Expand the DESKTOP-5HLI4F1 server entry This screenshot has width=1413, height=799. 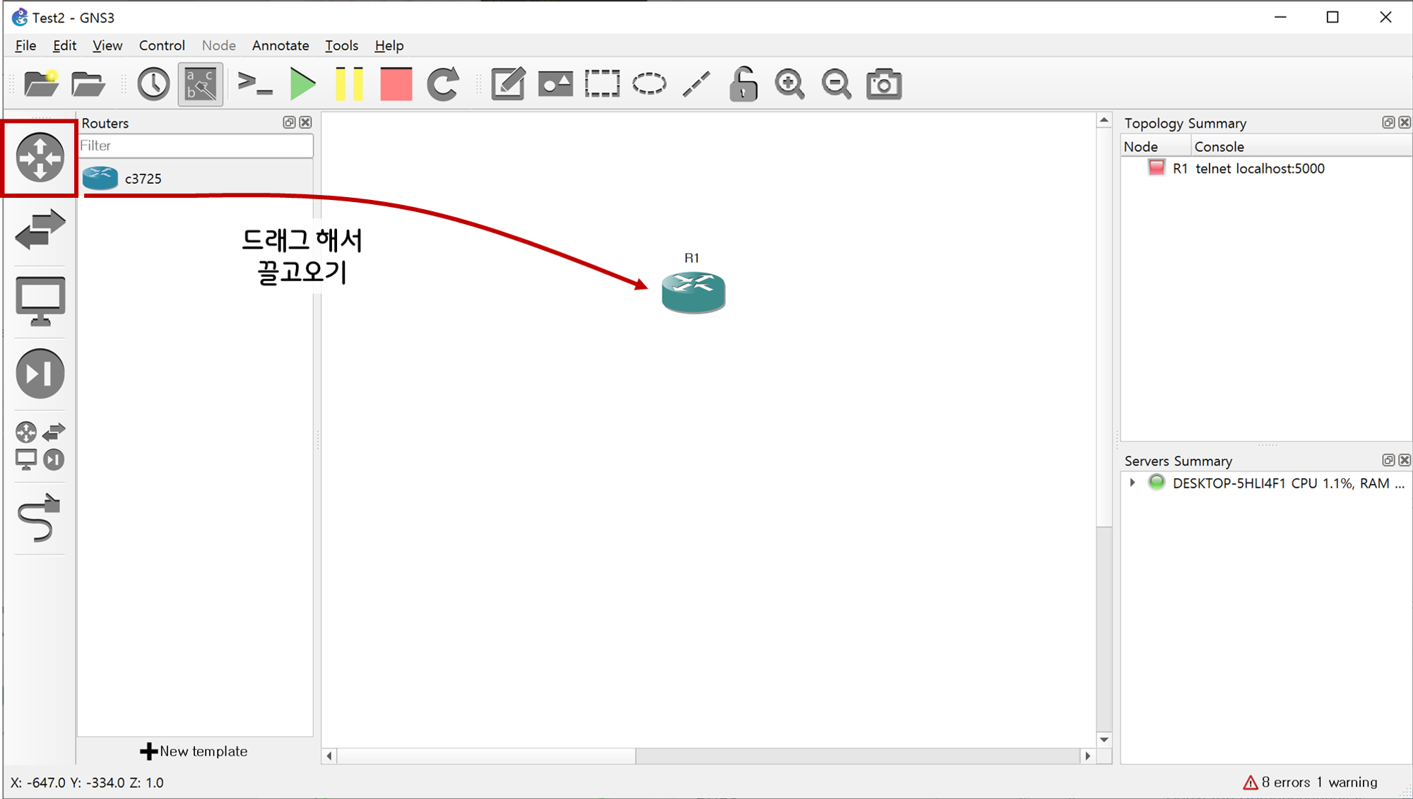tap(1133, 483)
